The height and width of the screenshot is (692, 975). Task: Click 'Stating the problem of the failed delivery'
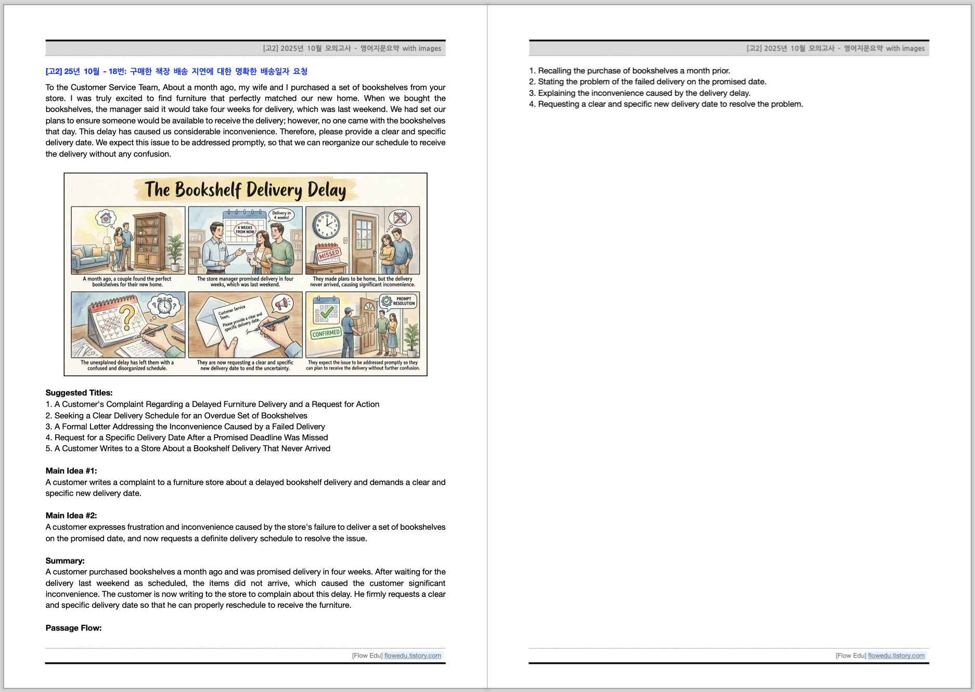(x=613, y=82)
